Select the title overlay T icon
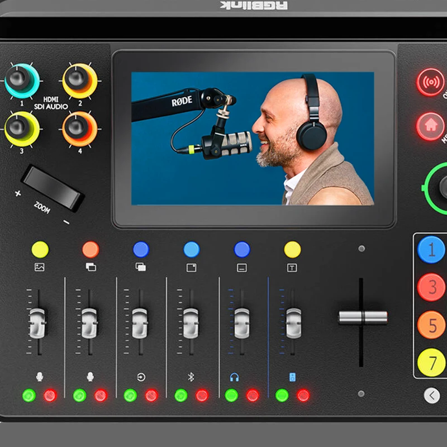The height and width of the screenshot is (447, 447). (291, 267)
